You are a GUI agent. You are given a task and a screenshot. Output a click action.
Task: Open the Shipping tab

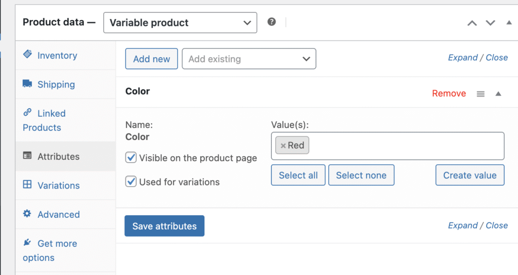56,84
